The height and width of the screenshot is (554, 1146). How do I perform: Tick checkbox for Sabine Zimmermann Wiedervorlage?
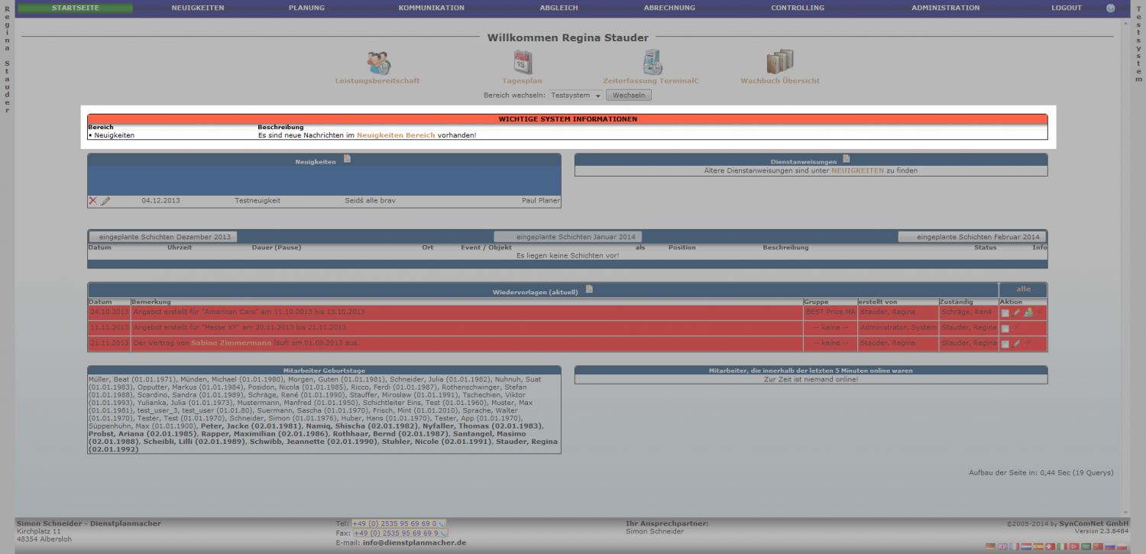point(1005,344)
